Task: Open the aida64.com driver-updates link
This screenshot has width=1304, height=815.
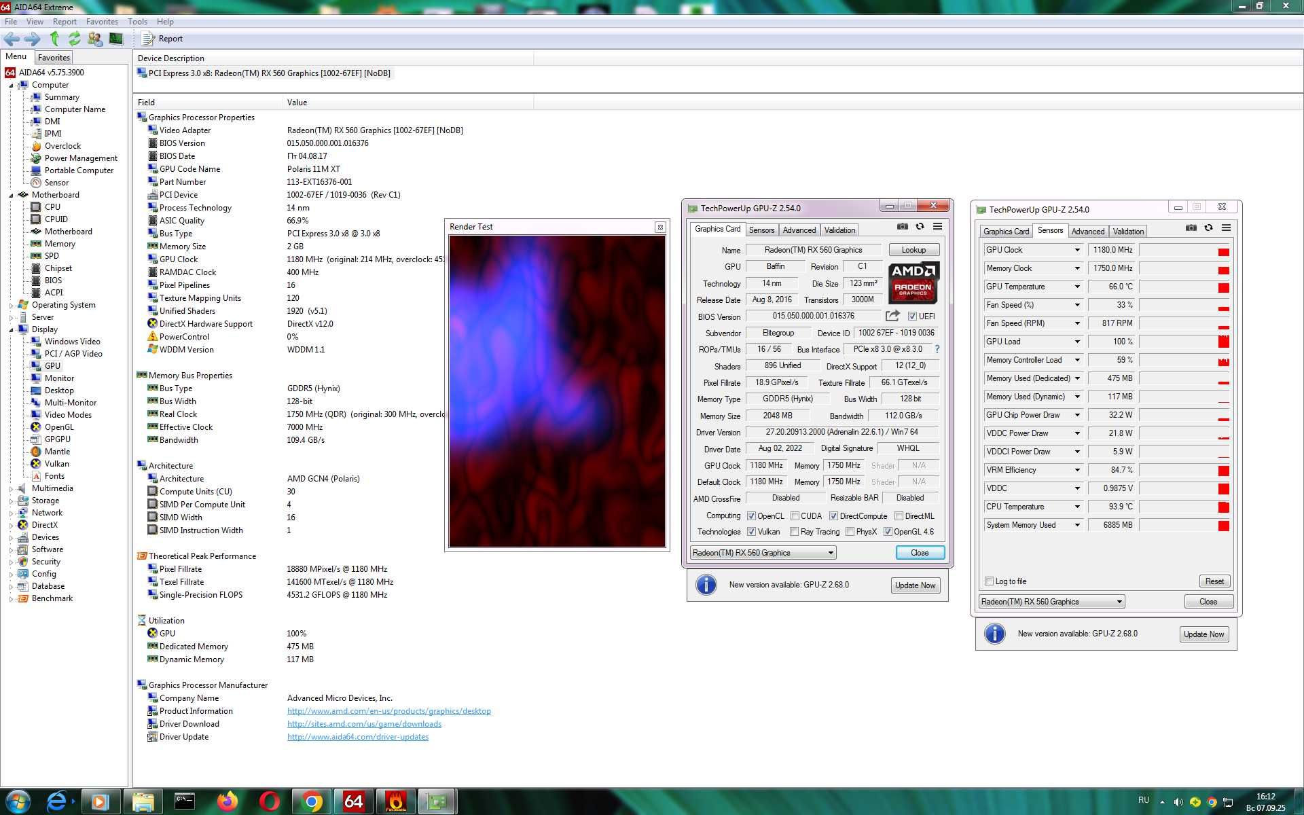Action: point(357,737)
